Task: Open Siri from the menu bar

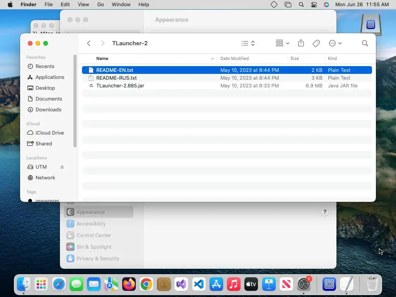Action: point(326,5)
